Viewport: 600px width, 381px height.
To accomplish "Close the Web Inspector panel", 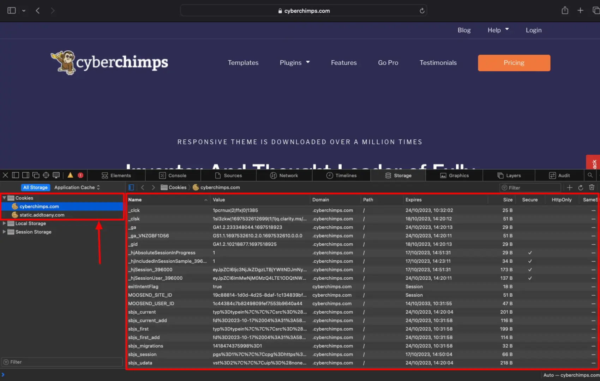I will pyautogui.click(x=5, y=175).
